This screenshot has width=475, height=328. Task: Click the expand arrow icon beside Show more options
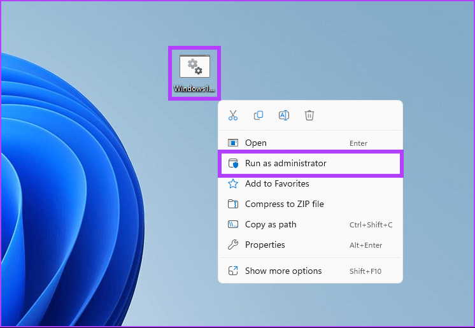233,271
